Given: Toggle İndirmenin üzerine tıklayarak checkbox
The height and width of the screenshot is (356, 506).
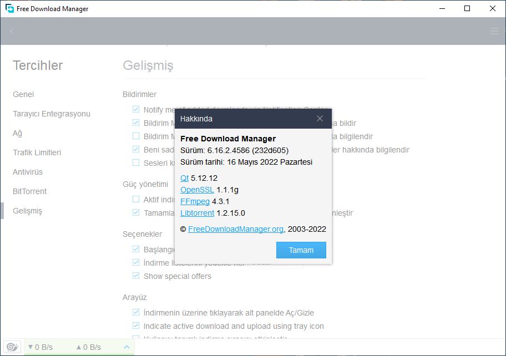Looking at the screenshot, I should point(136,312).
